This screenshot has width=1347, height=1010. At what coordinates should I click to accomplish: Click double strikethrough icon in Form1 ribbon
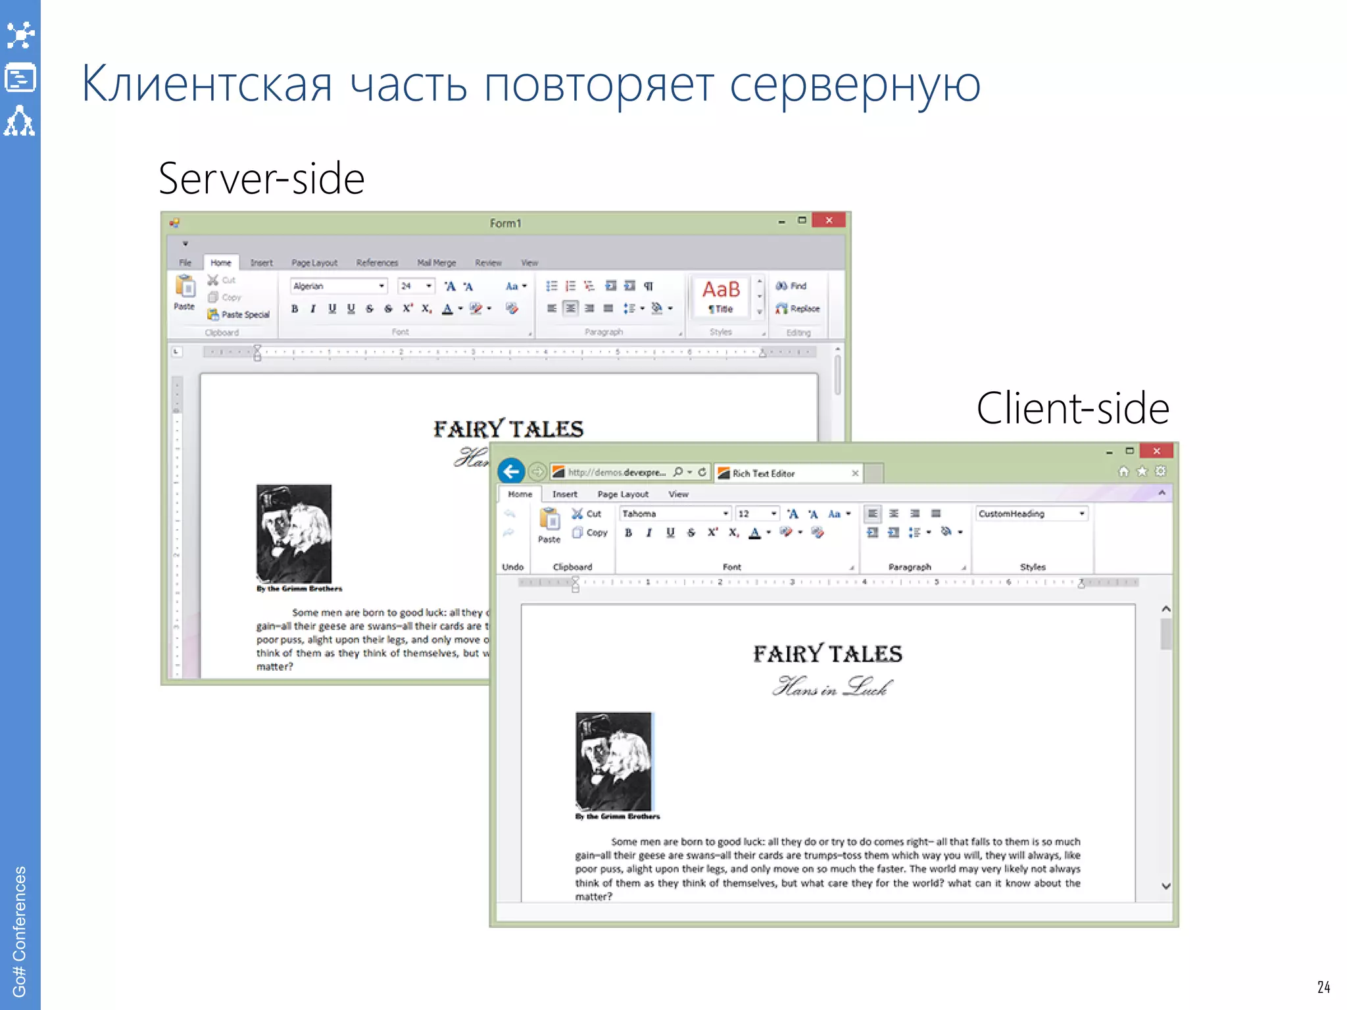[388, 308]
